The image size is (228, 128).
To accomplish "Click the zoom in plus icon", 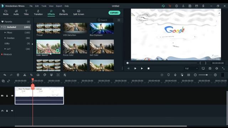I will tap(215, 75).
